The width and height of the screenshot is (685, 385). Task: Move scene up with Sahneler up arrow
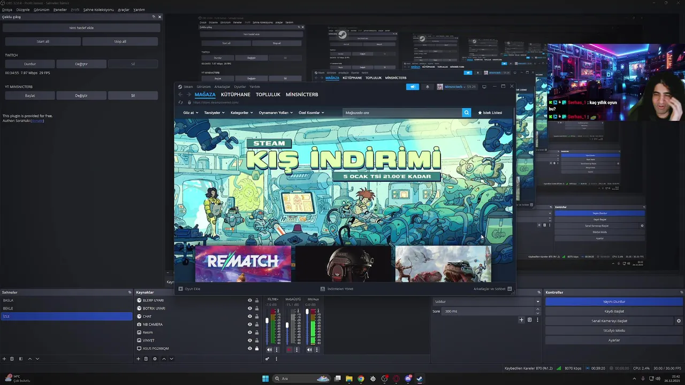[30, 359]
